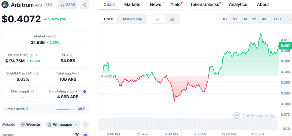Click the $4.06B FDV value
This screenshot has width=292, height=136.
pos(68,61)
